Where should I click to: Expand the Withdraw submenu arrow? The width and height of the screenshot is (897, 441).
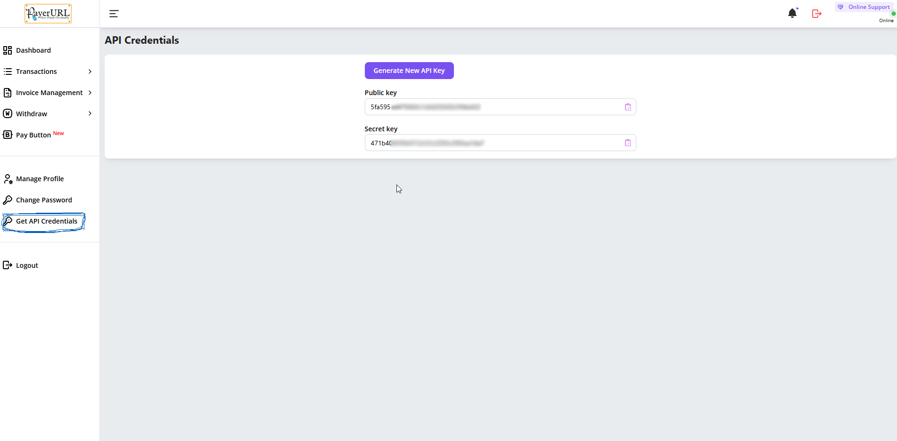90,114
